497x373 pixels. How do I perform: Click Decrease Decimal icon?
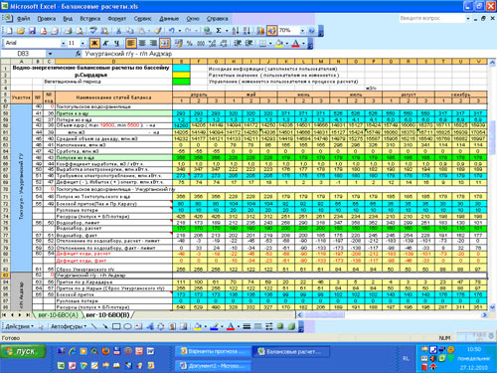pos(224,43)
